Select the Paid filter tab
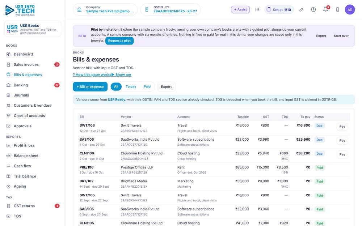Image resolution: width=362 pixels, height=226 pixels. [147, 86]
